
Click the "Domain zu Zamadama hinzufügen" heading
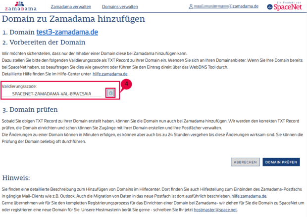point(74,19)
